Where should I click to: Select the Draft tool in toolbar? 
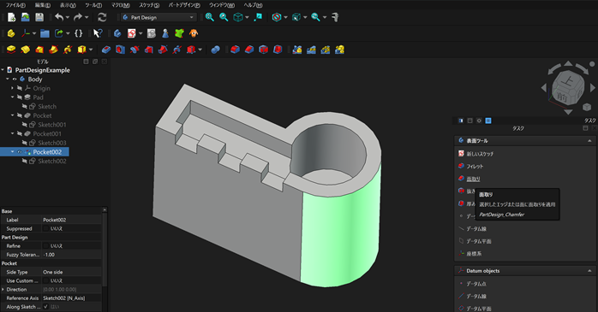coord(263,50)
